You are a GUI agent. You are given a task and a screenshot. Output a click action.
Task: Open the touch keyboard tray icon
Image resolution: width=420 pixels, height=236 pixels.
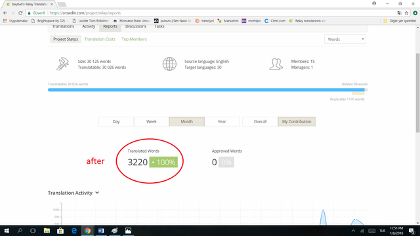pos(372,231)
